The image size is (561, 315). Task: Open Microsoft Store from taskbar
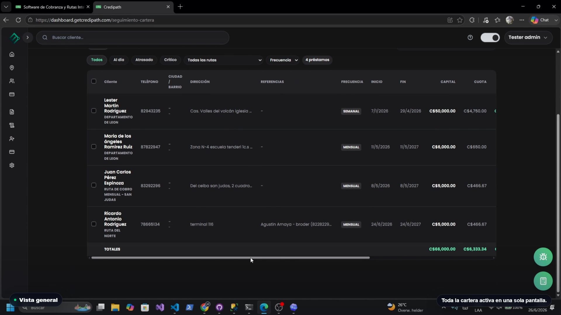(x=145, y=307)
